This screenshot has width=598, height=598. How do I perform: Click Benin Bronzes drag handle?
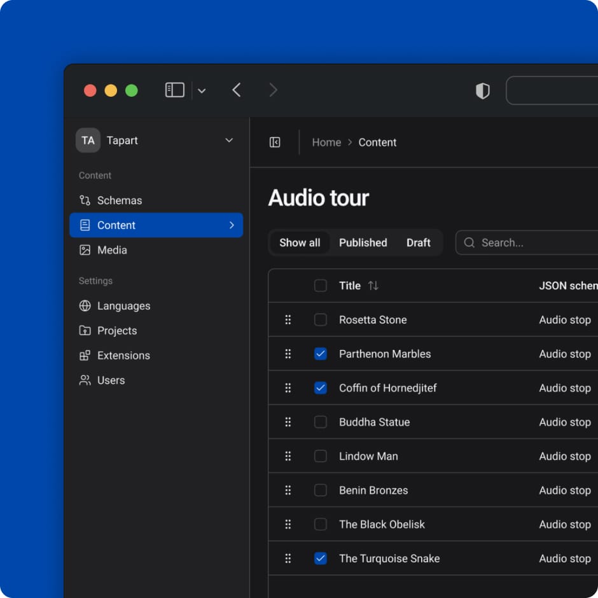(x=288, y=490)
